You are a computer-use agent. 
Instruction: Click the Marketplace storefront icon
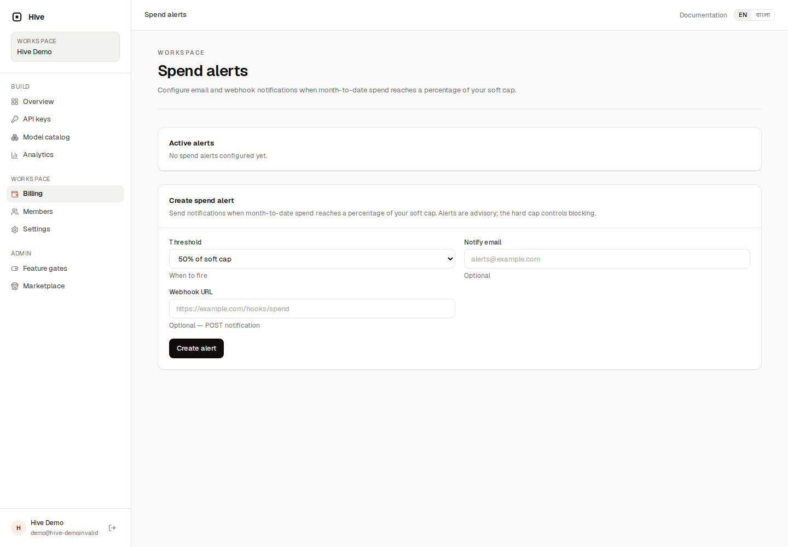[15, 286]
